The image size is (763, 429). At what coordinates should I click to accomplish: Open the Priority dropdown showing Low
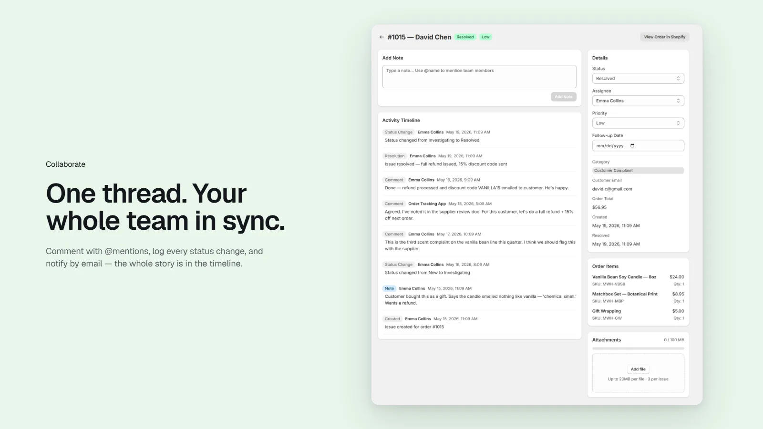tap(638, 123)
